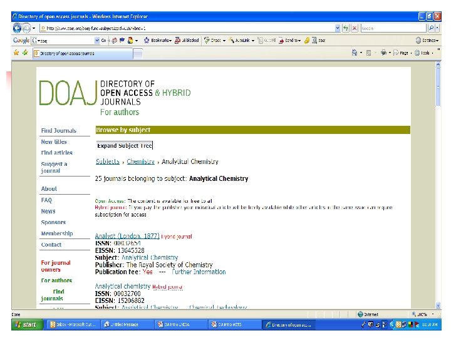451x338 pixels.
Task: Click the browser Forward arrow button
Action: [x=26, y=28]
